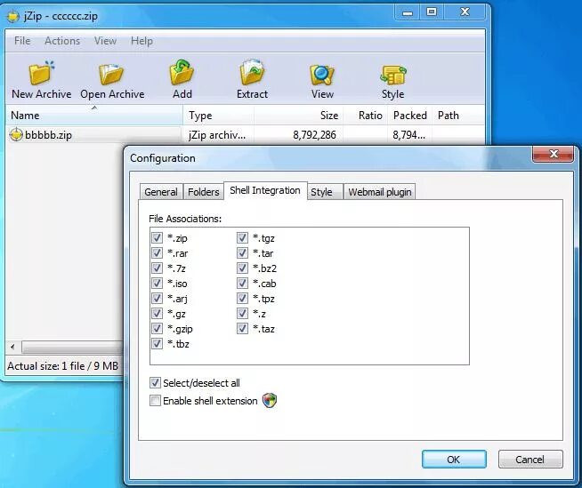Image resolution: width=582 pixels, height=488 pixels.
Task: Maximize the jZip window
Action: 432,12
